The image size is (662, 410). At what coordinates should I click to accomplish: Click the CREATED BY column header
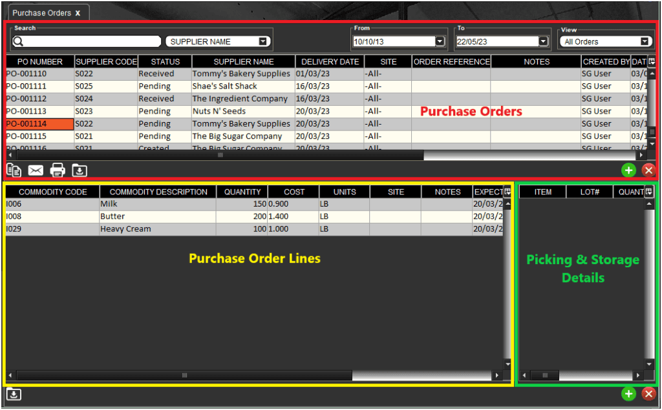[606, 61]
